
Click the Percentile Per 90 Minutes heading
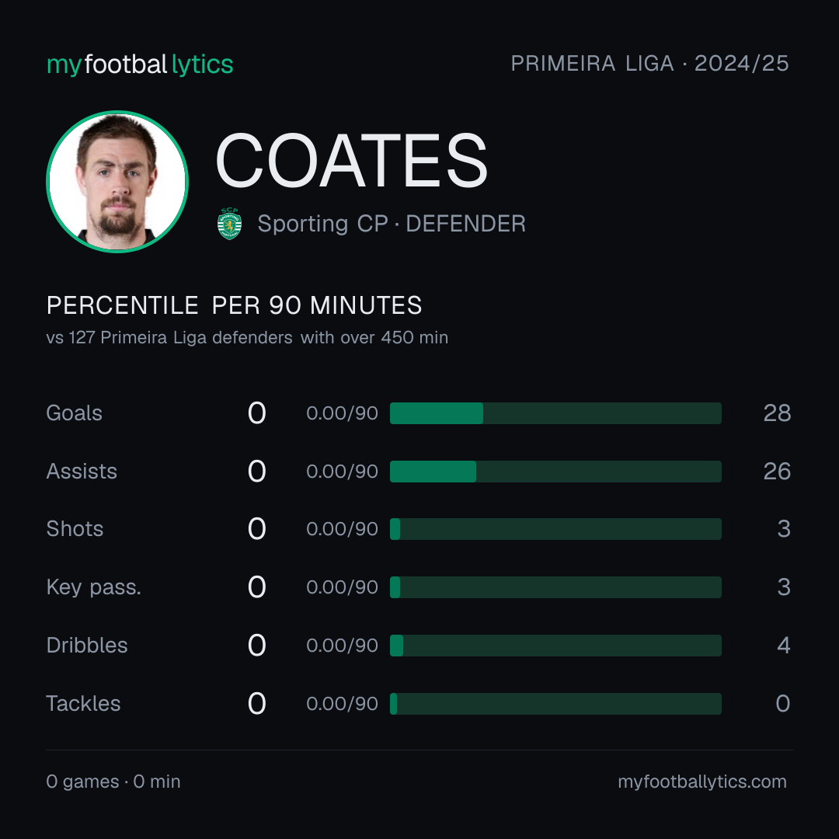click(x=234, y=305)
